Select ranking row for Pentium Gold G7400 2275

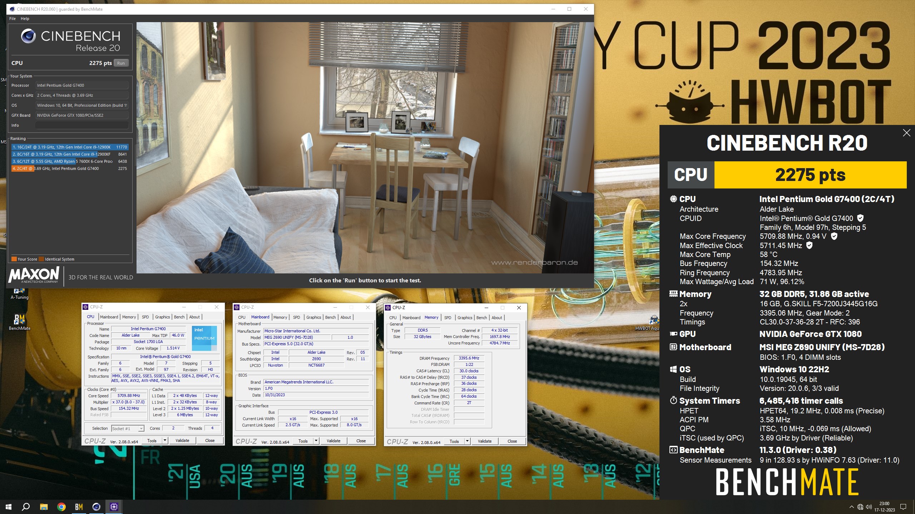[70, 168]
